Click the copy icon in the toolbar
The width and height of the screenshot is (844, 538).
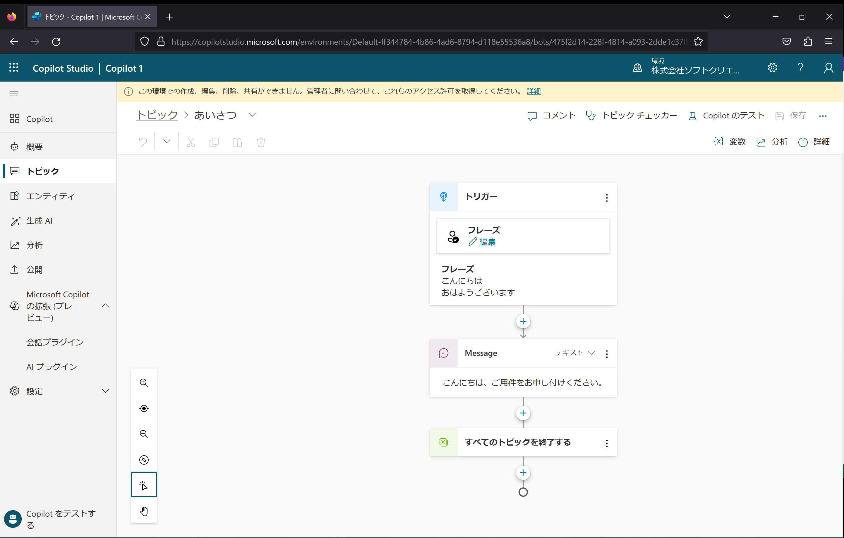214,142
